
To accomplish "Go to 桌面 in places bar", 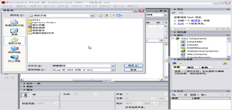I will pos(14,32).
